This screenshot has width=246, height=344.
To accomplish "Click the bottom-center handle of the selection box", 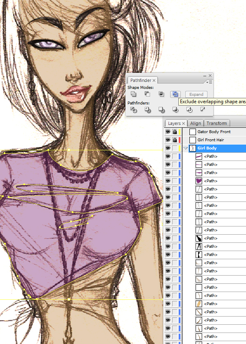I will click(69, 299).
